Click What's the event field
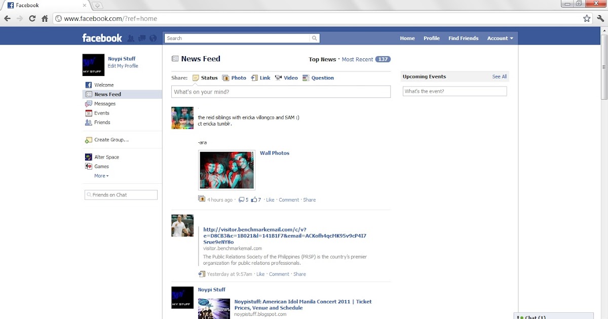Image resolution: width=608 pixels, height=319 pixels. point(455,91)
